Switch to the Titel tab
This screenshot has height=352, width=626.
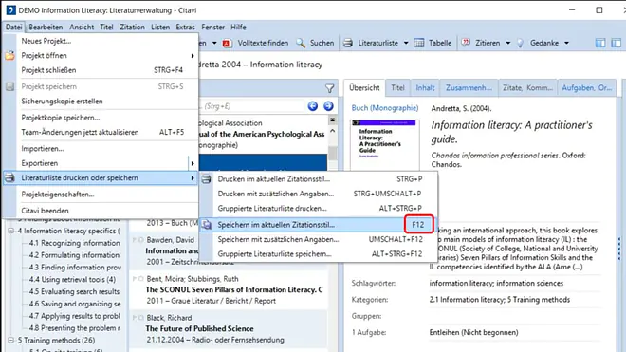pos(397,88)
